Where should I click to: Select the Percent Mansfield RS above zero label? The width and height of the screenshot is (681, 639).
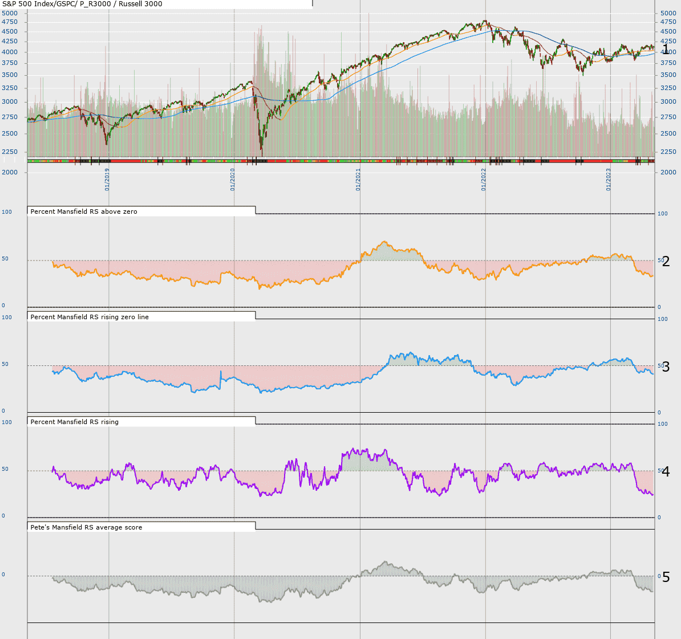(84, 211)
